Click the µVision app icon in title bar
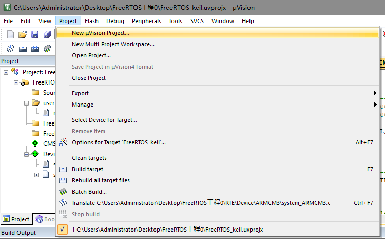Image resolution: width=385 pixels, height=250 pixels. [7, 7]
